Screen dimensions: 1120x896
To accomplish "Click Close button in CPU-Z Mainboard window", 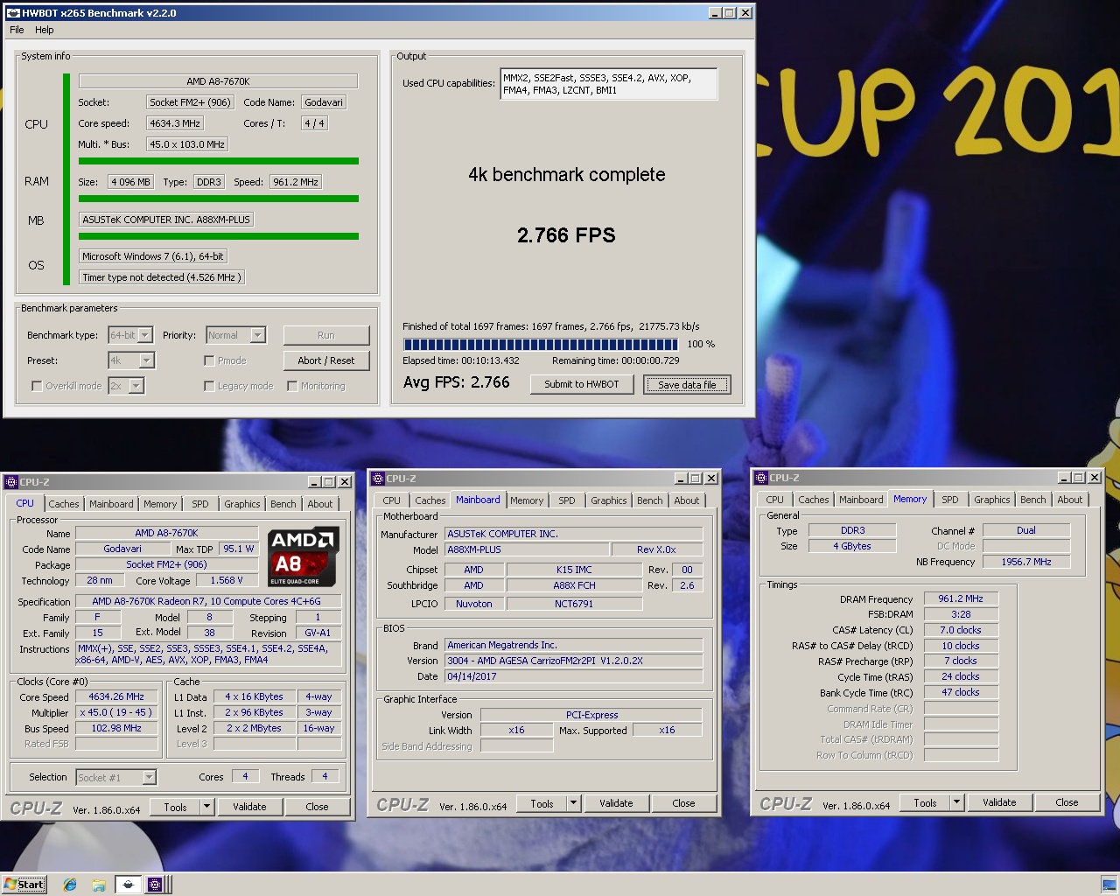I will coord(683,803).
